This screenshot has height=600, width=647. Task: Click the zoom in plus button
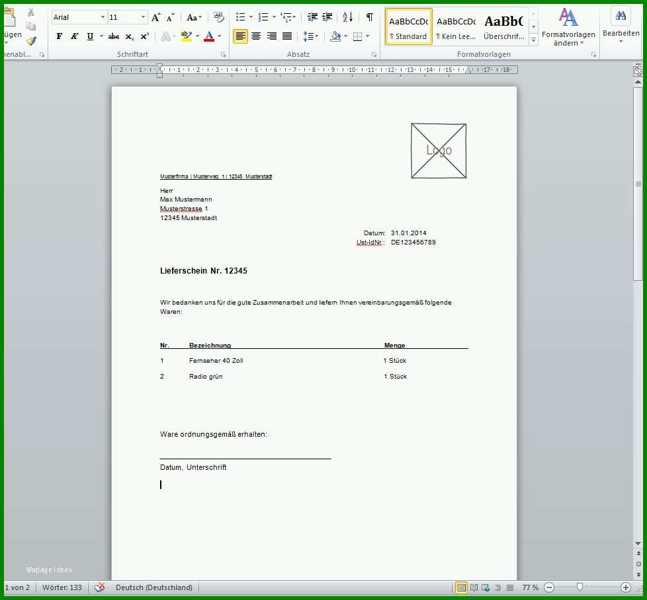pyautogui.click(x=626, y=587)
